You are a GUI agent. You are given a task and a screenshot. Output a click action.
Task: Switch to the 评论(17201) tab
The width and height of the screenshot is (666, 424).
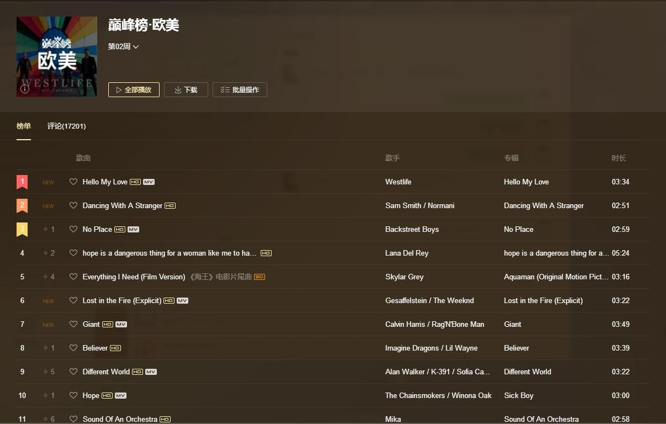tap(66, 126)
